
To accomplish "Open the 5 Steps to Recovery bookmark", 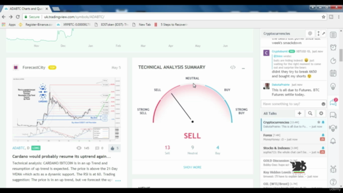I will click(x=171, y=25).
